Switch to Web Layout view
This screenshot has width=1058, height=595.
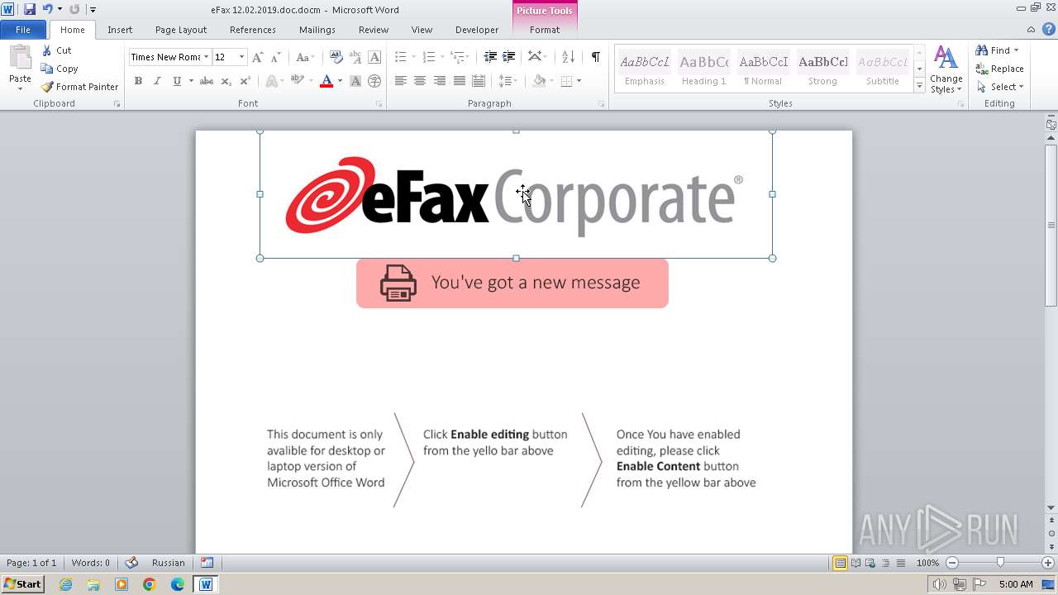point(870,563)
